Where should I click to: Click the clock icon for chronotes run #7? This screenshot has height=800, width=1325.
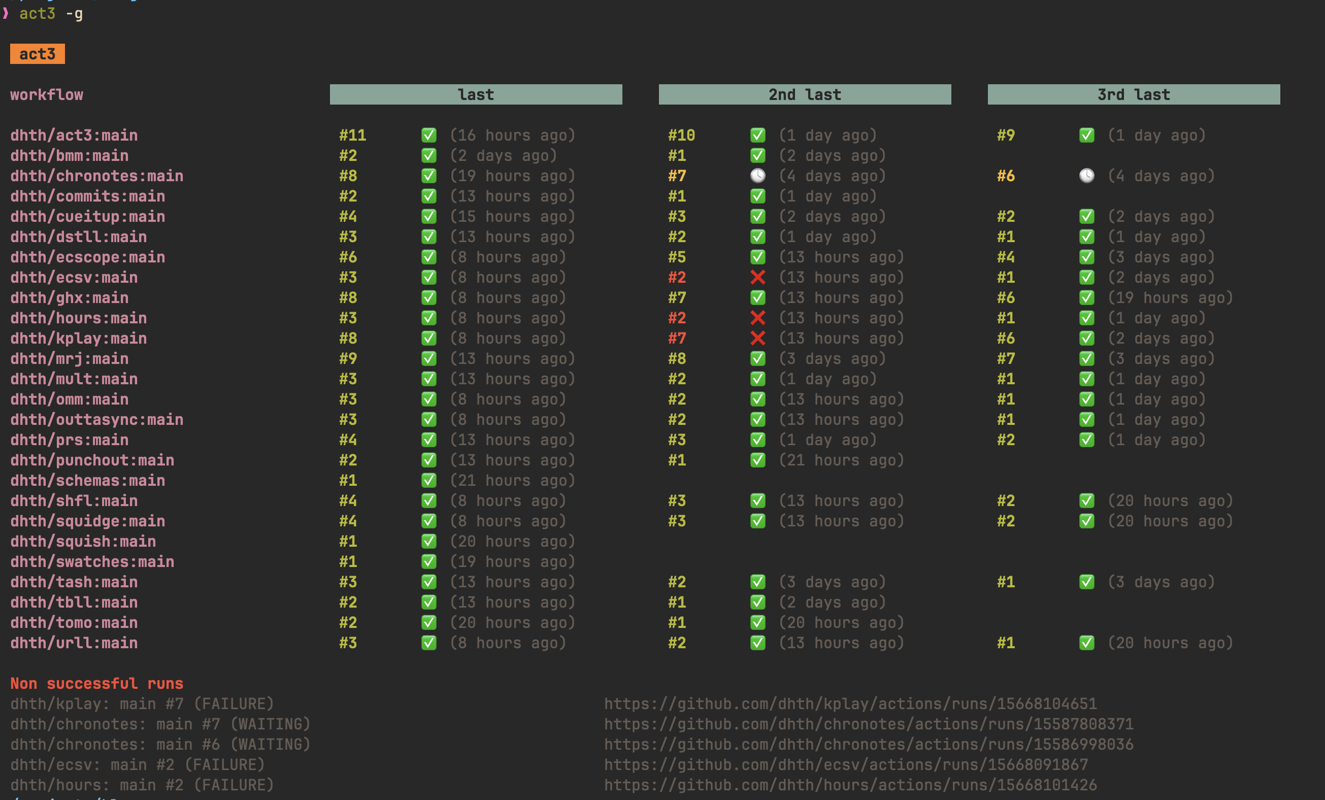(757, 176)
